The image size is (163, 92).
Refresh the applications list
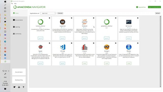coord(158,13)
